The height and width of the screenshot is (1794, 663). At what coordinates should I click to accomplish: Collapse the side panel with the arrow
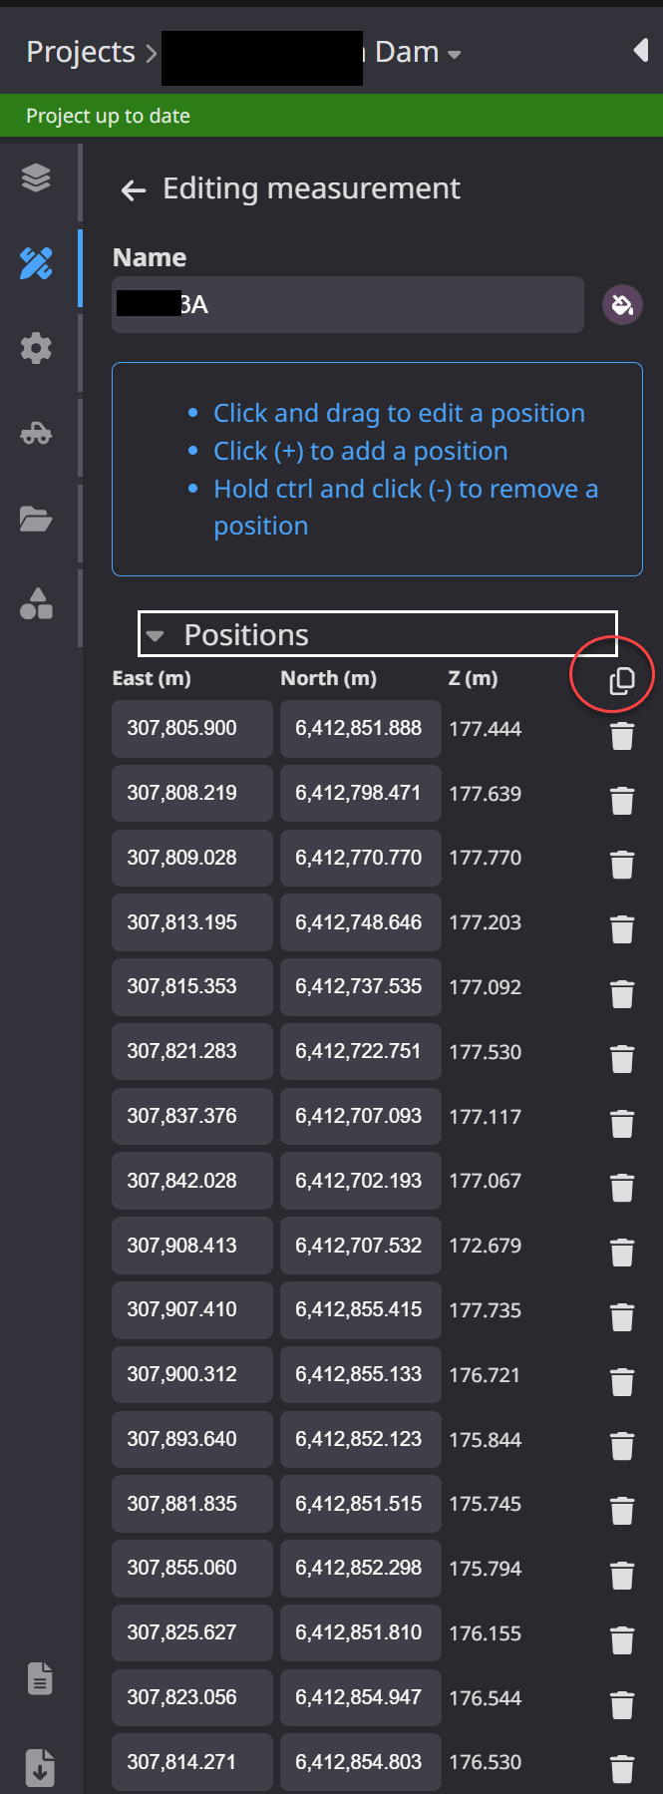tap(641, 51)
